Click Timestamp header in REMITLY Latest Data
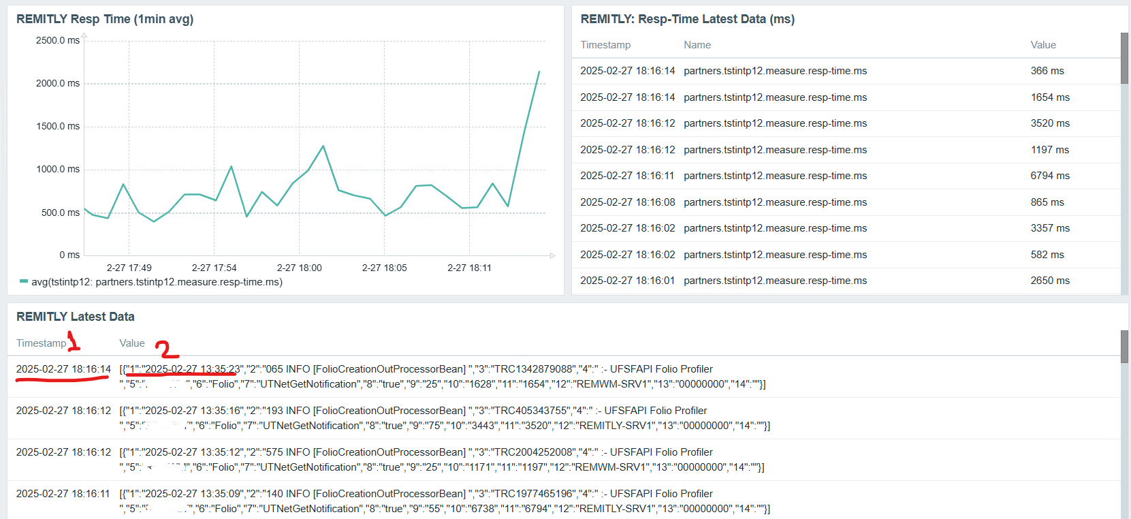This screenshot has width=1131, height=519. 42,343
